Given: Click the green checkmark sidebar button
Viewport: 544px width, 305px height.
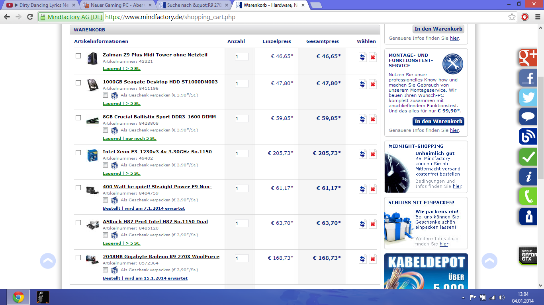Looking at the screenshot, I should [x=528, y=157].
